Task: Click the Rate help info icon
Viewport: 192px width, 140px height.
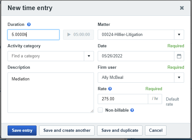Action: coord(110,89)
